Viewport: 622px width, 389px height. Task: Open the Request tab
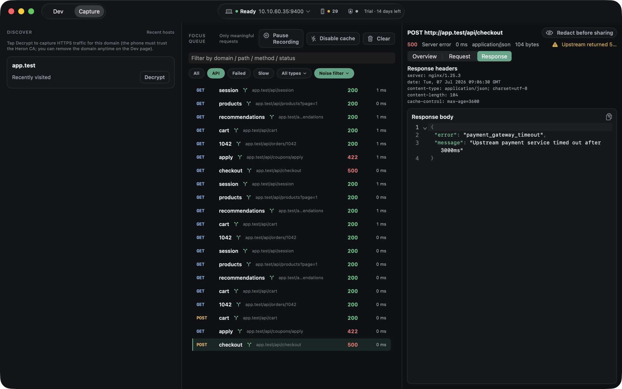tap(459, 56)
